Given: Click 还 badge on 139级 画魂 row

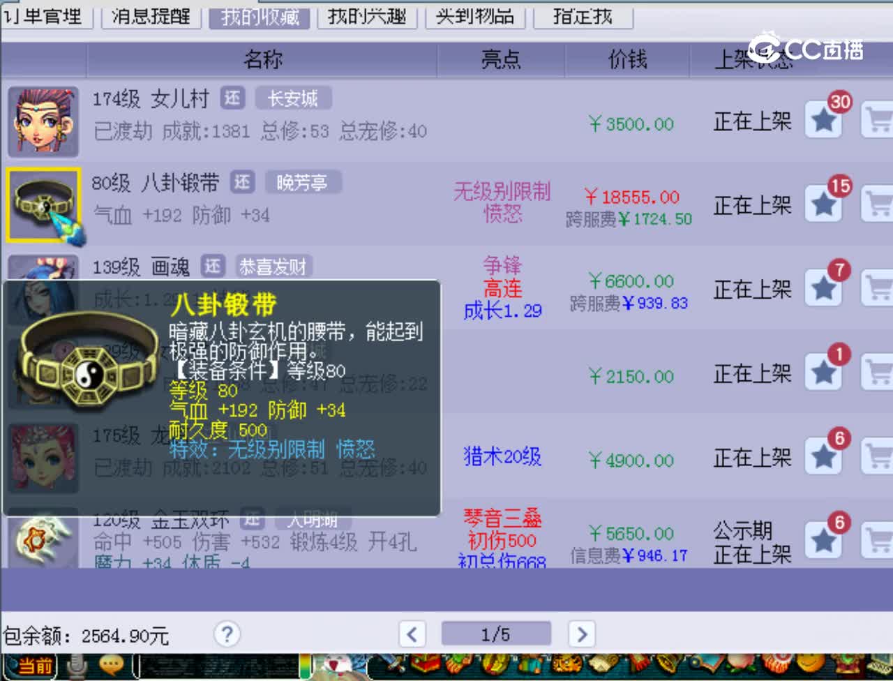Looking at the screenshot, I should coord(213,266).
